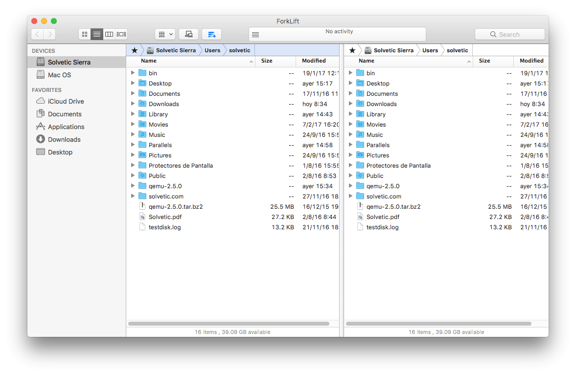Click left pane horizontal scrollbar
Image resolution: width=576 pixels, height=376 pixels.
(x=229, y=324)
